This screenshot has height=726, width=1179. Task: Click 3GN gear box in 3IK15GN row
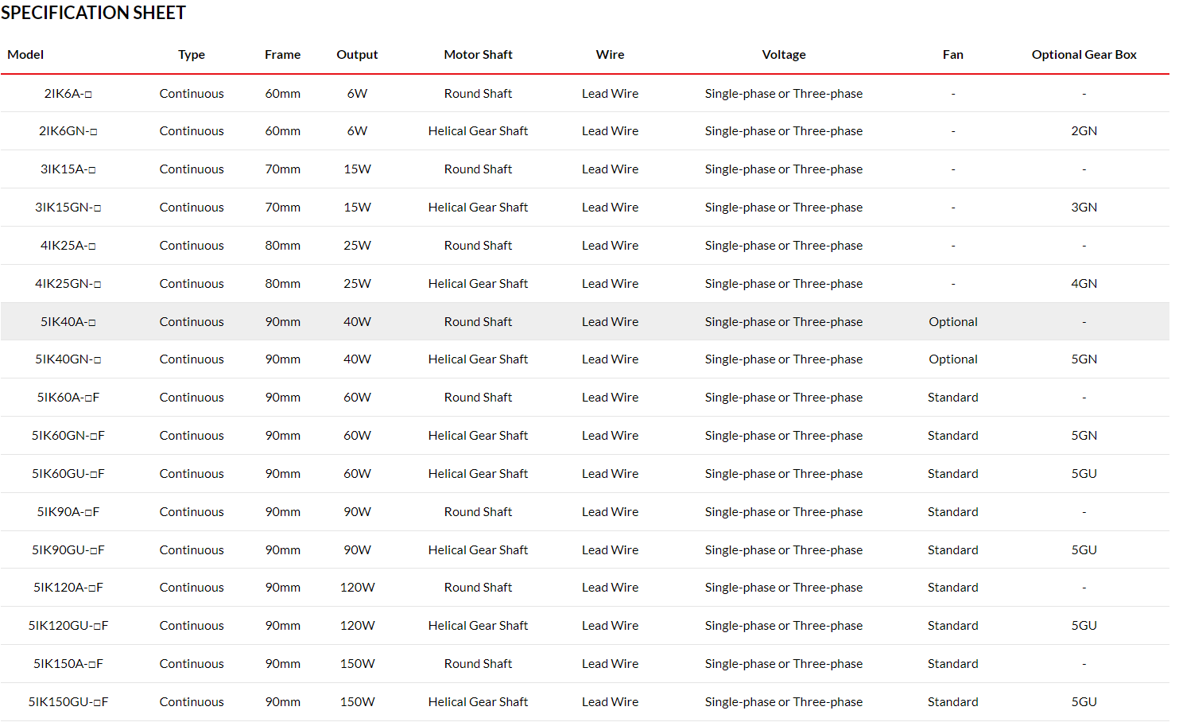1084,208
